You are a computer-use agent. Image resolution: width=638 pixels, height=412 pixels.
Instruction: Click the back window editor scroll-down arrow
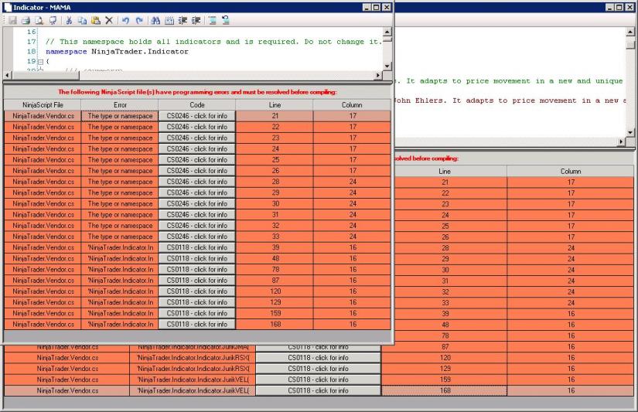[630, 133]
